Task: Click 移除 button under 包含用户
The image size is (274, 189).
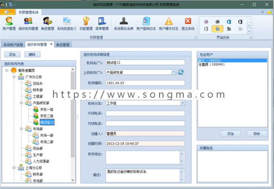Action: [x=257, y=134]
